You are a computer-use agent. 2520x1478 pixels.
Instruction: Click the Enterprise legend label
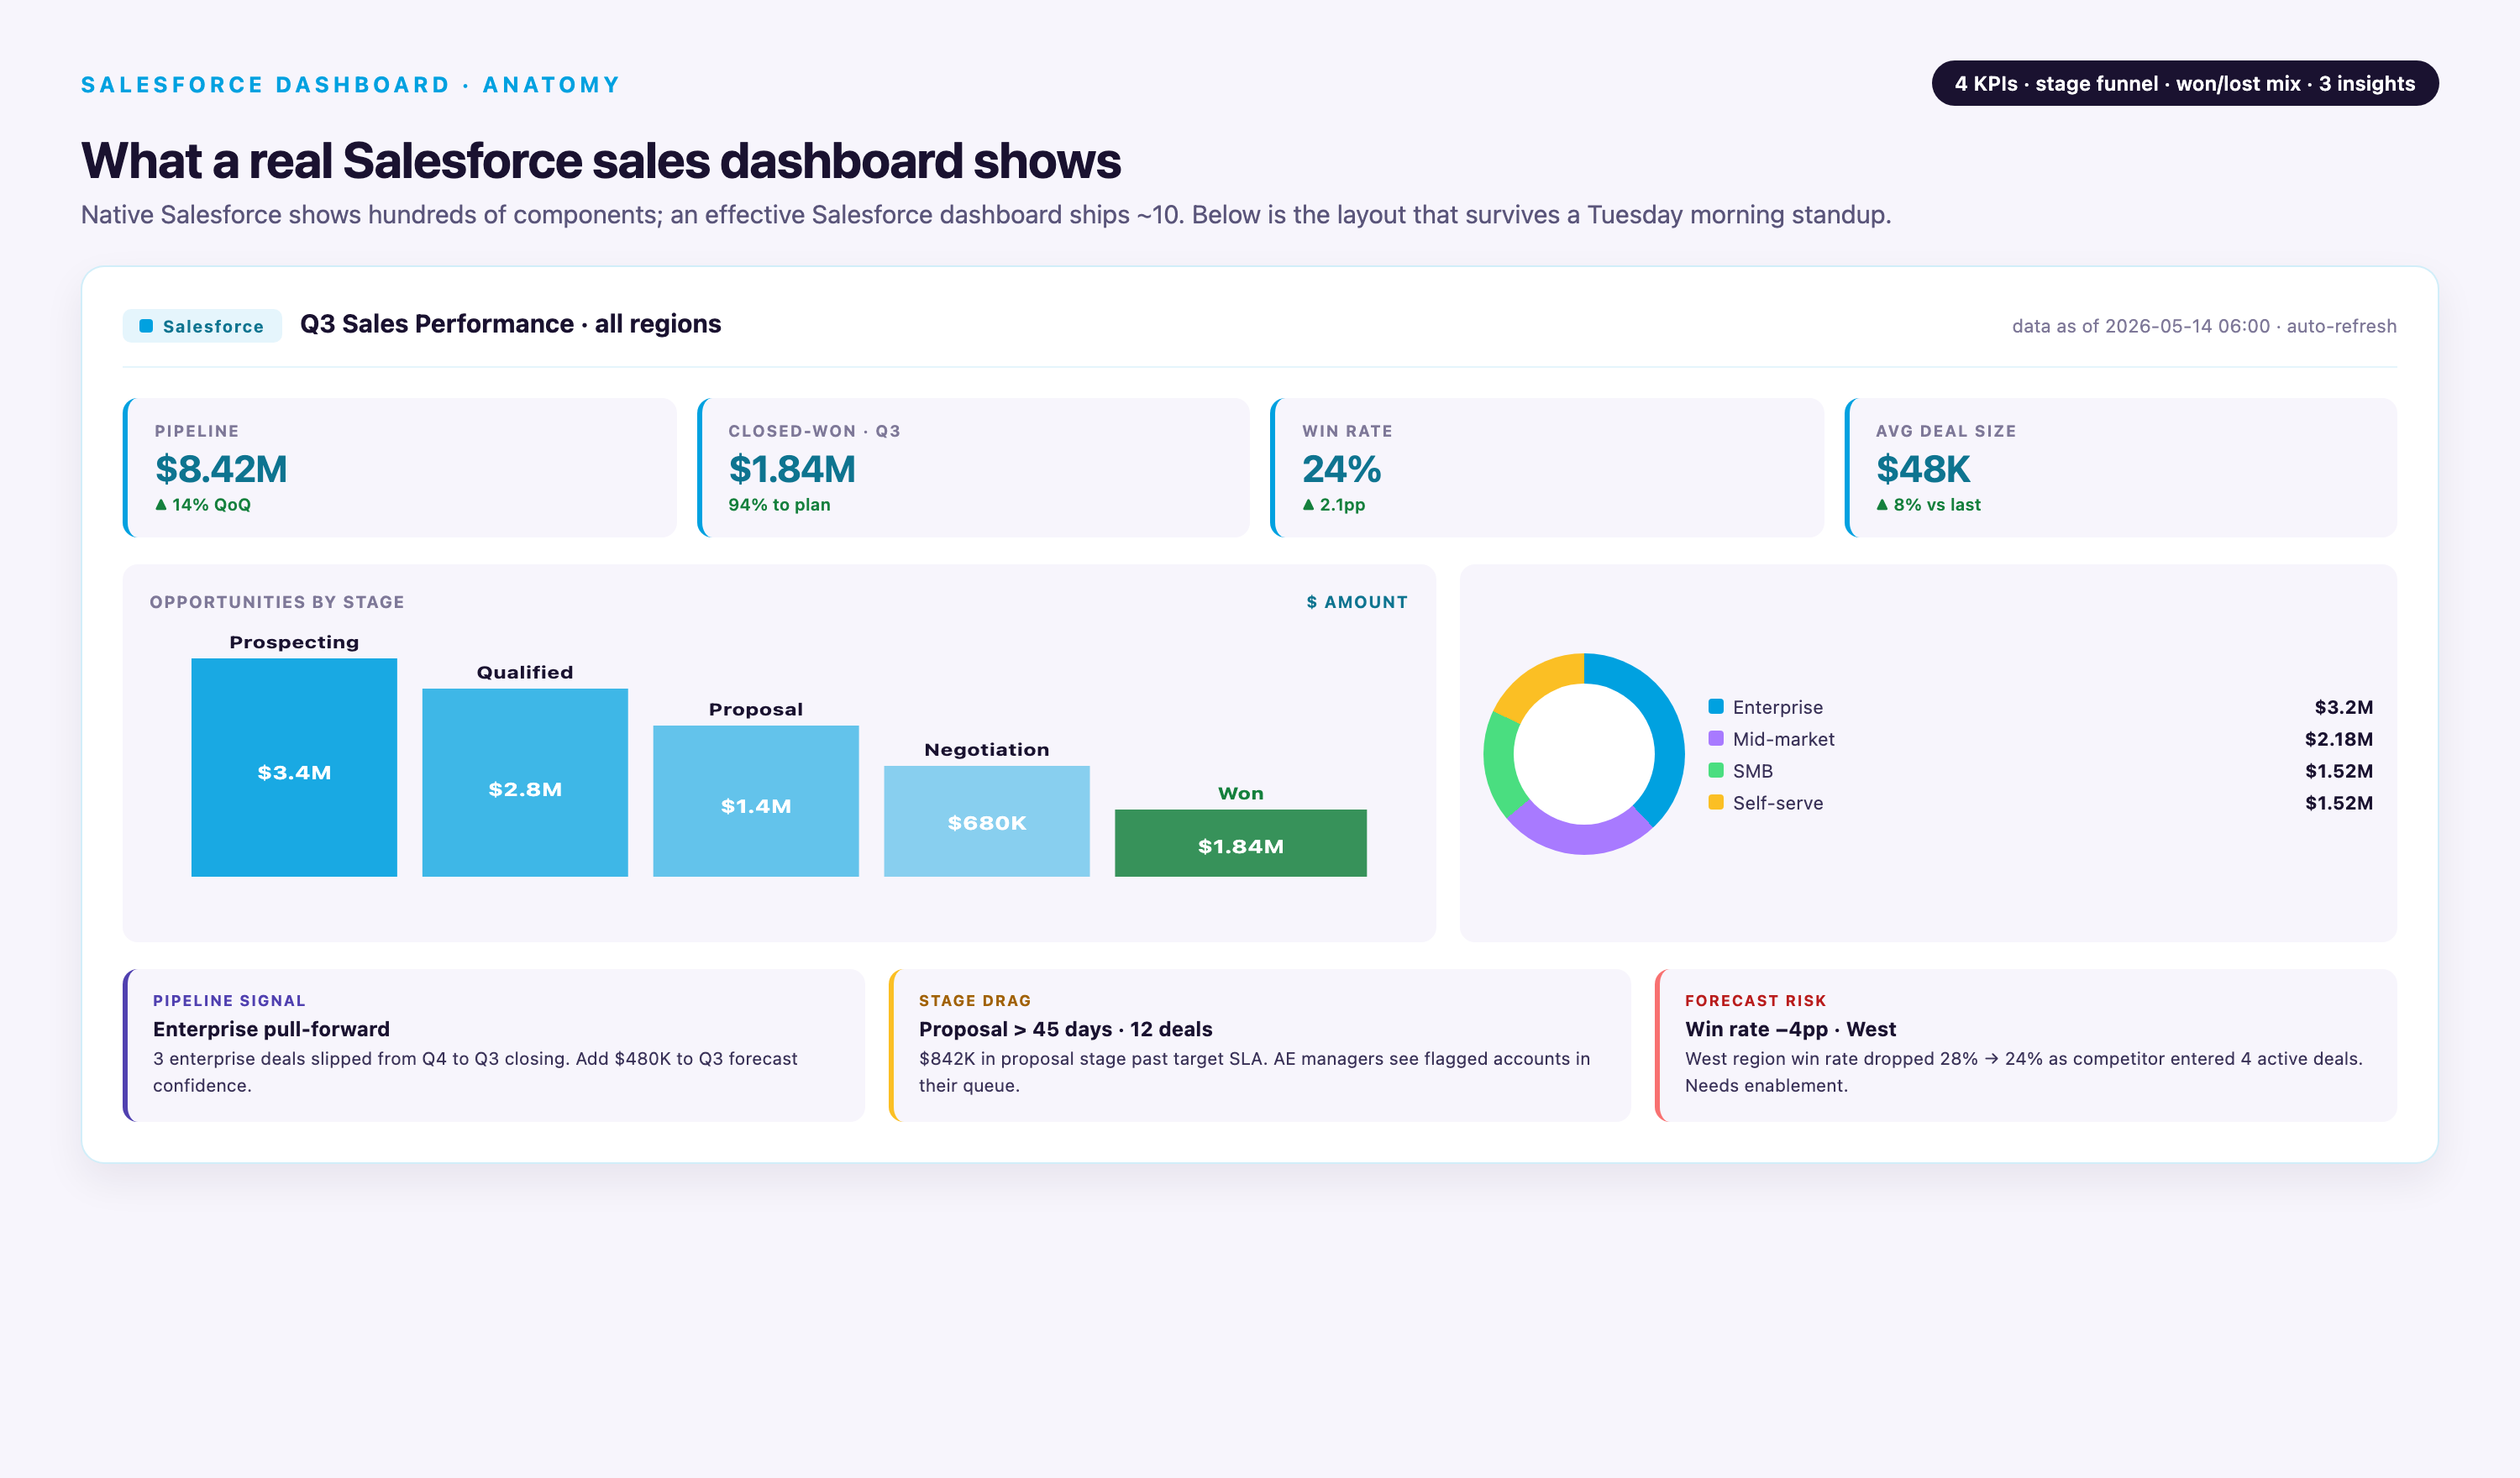pos(1778,707)
